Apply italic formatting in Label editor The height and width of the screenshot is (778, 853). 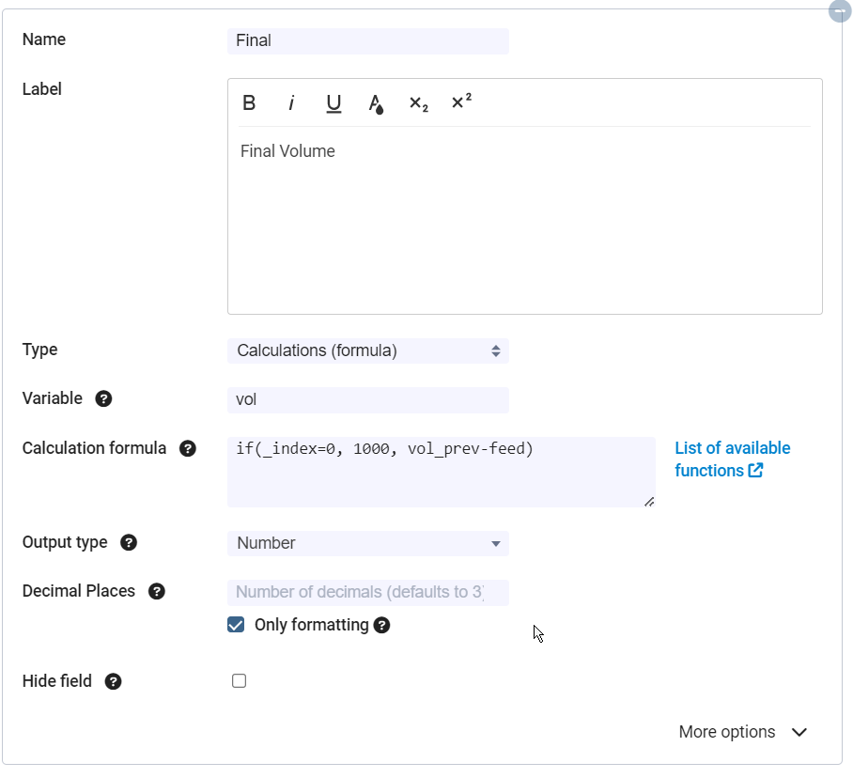coord(291,103)
